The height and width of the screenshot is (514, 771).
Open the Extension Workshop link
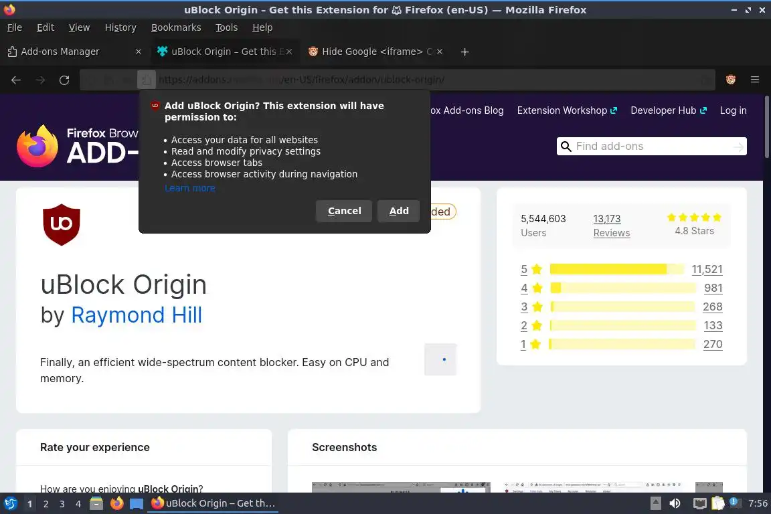[x=567, y=110]
